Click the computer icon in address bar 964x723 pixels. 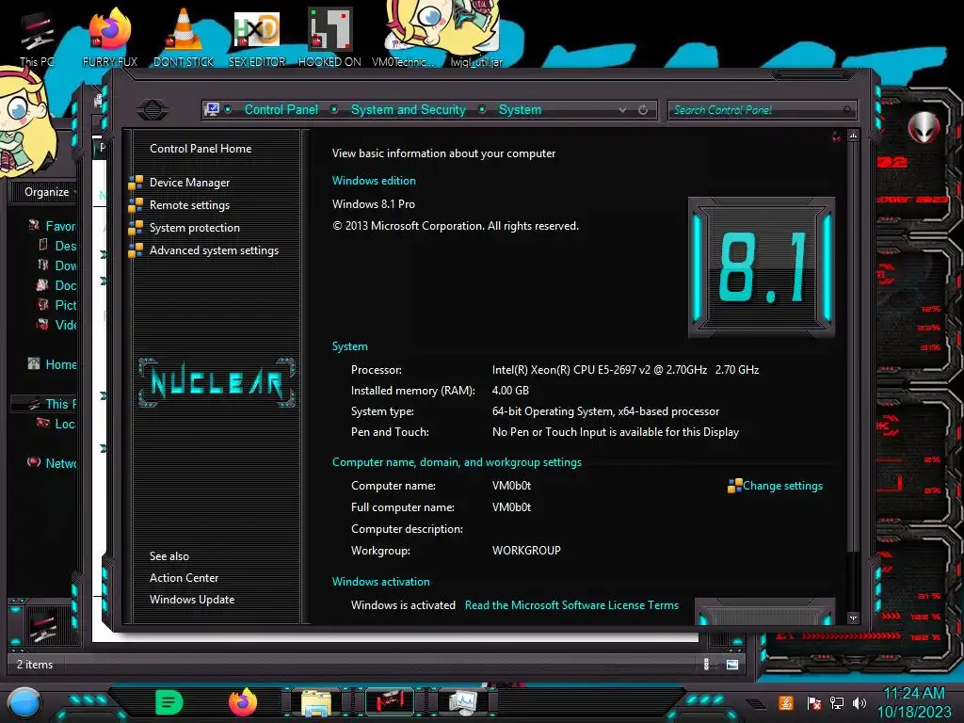click(212, 109)
